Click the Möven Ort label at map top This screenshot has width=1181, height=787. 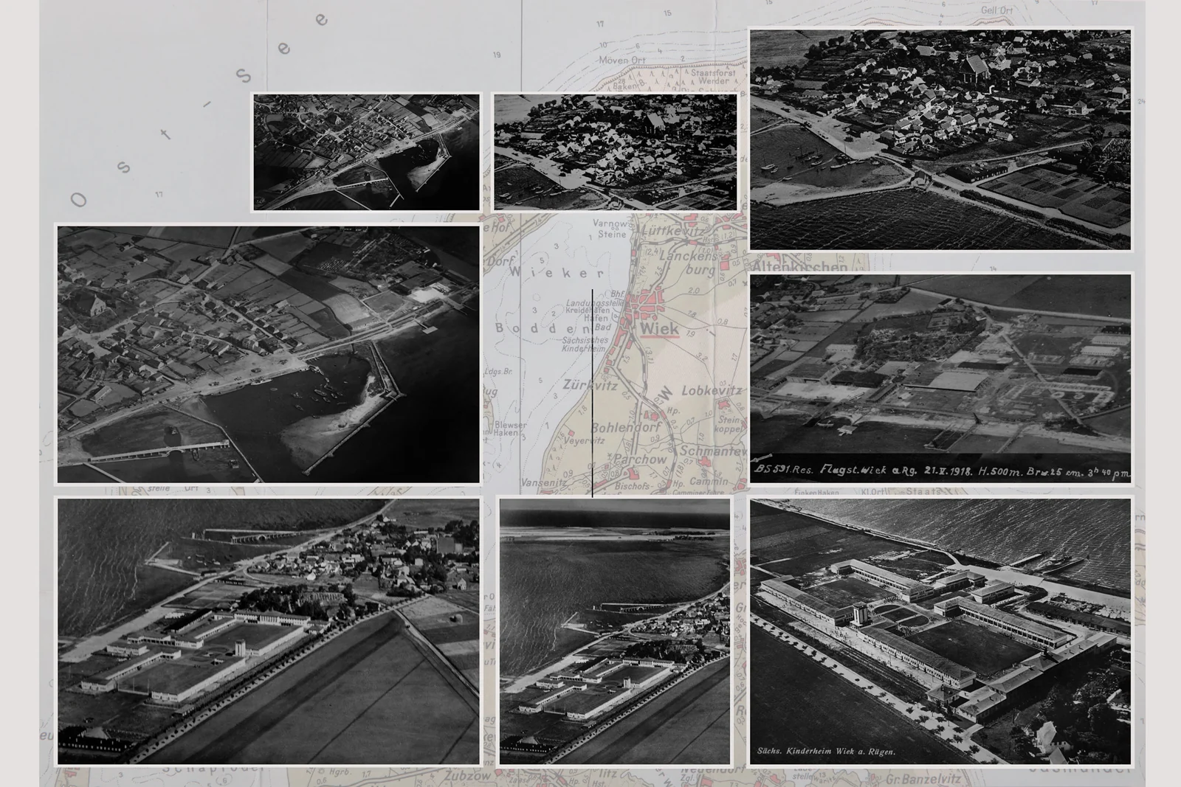pyautogui.click(x=622, y=60)
